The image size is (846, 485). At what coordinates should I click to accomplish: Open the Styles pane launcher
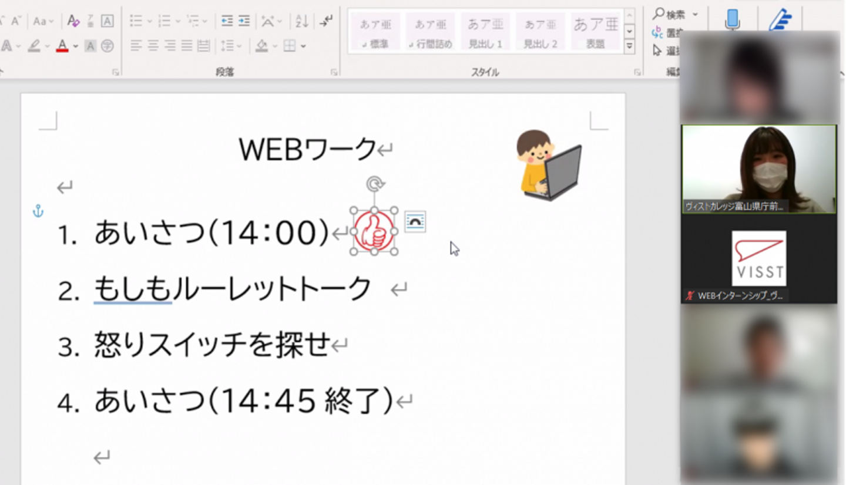(x=637, y=72)
